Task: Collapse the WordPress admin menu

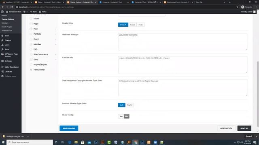Action: 9,76
